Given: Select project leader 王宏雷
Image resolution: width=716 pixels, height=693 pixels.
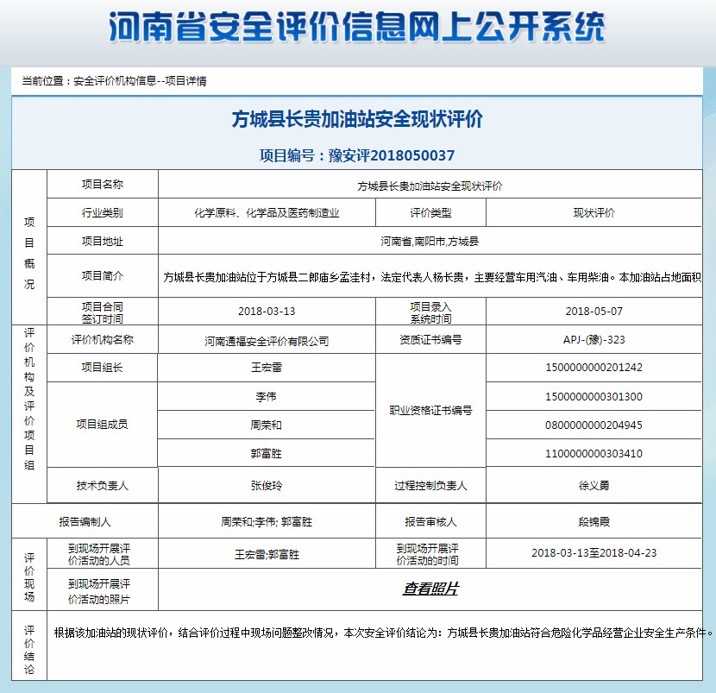Looking at the screenshot, I should [267, 368].
